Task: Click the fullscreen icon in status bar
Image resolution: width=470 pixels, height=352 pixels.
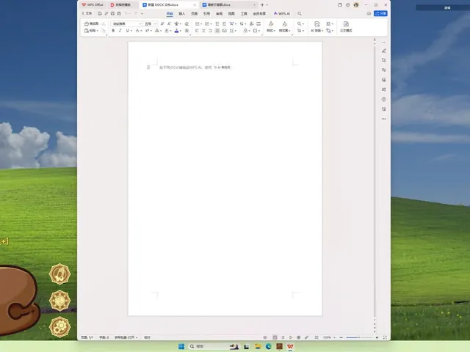Action: coord(385,337)
